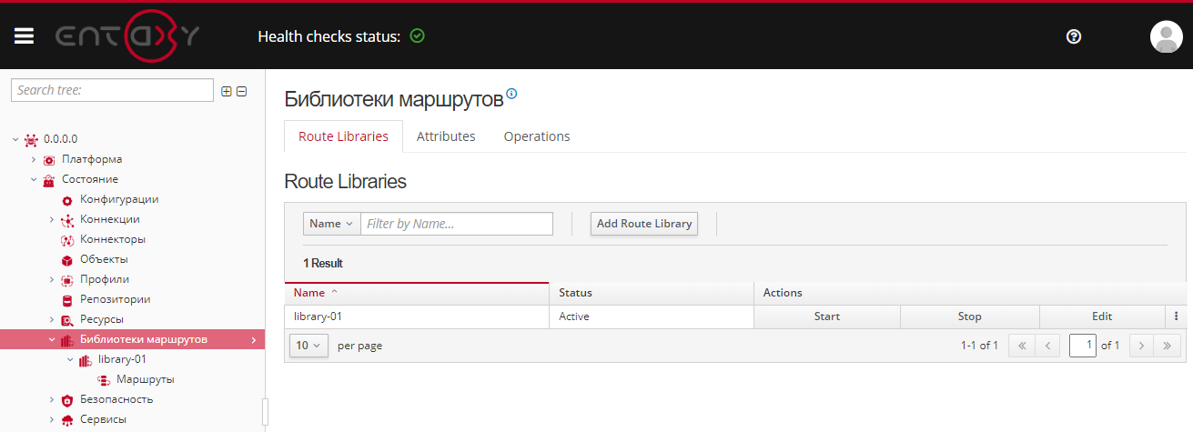
Task: Sort table by Name column header
Action: (417, 293)
